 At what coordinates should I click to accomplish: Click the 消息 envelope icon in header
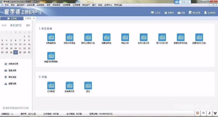tap(179, 13)
